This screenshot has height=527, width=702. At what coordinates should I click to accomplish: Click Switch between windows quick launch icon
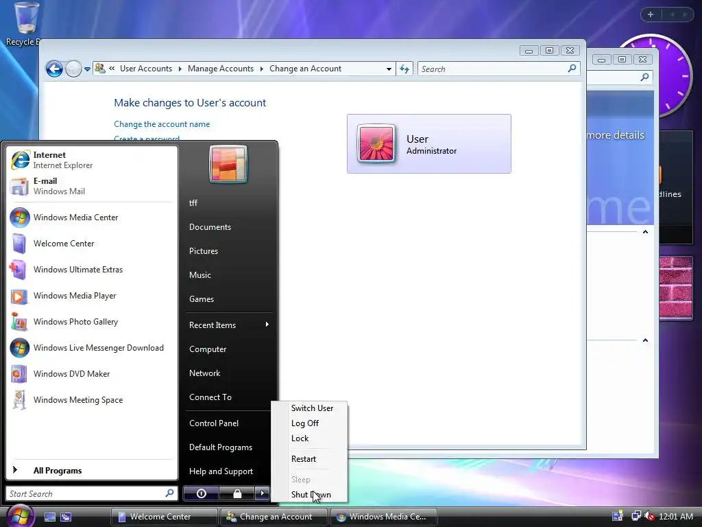66,517
